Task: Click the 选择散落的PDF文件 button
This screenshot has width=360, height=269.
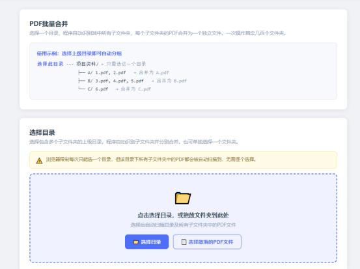Action: coord(207,242)
